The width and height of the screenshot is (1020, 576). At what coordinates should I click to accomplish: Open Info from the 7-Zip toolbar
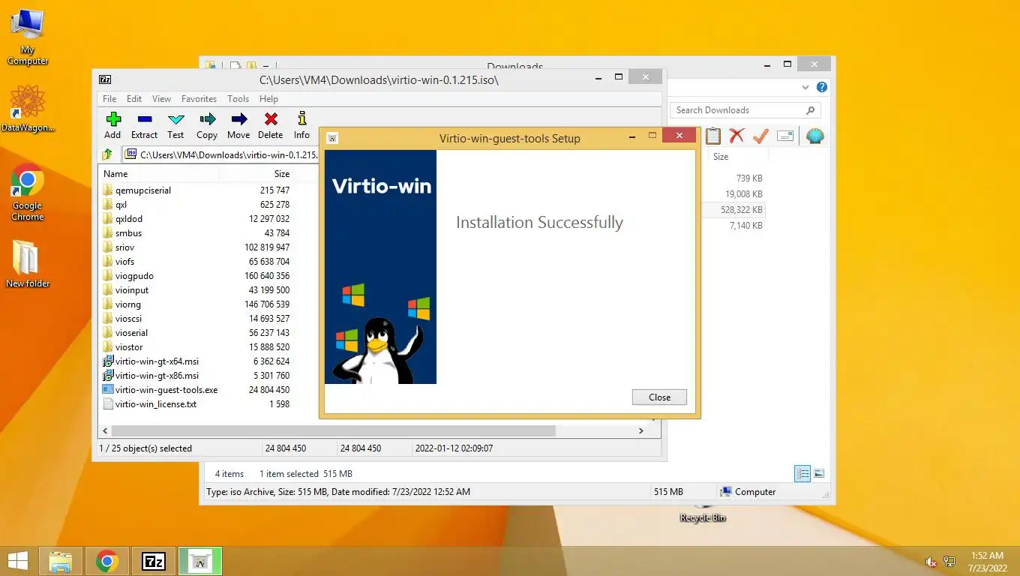(x=301, y=125)
